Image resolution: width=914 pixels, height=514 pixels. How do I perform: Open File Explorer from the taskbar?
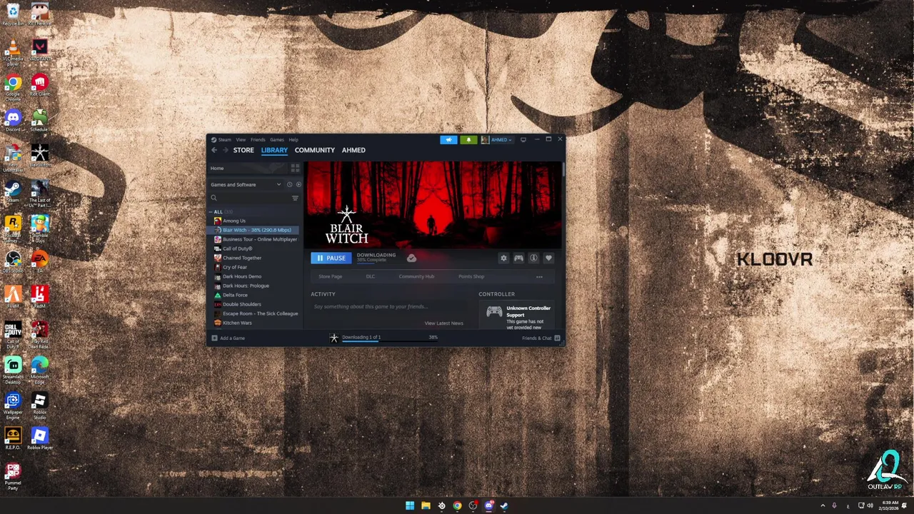pyautogui.click(x=426, y=505)
